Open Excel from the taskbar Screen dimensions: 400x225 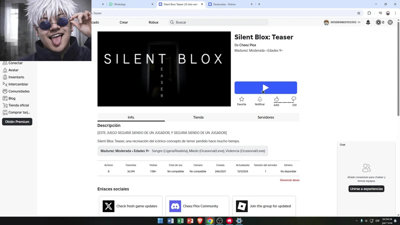click(180, 221)
